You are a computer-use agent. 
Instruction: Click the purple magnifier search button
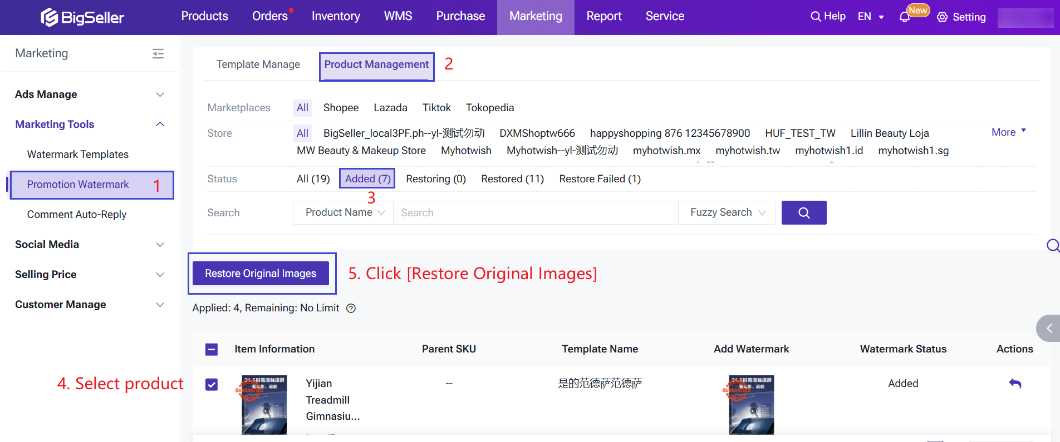coord(803,212)
